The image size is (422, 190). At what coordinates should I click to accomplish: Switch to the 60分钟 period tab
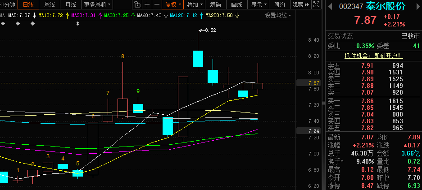tap(9, 4)
